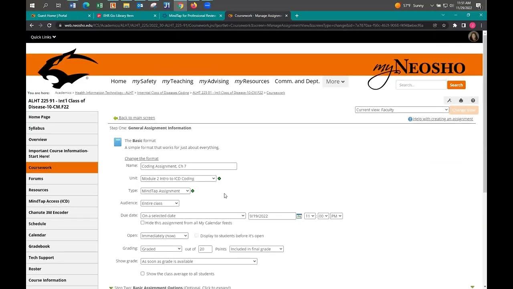
Task: Toggle Display to students before it's open checkbox
Action: click(196, 236)
